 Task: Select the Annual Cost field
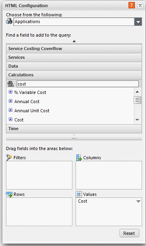(27, 102)
